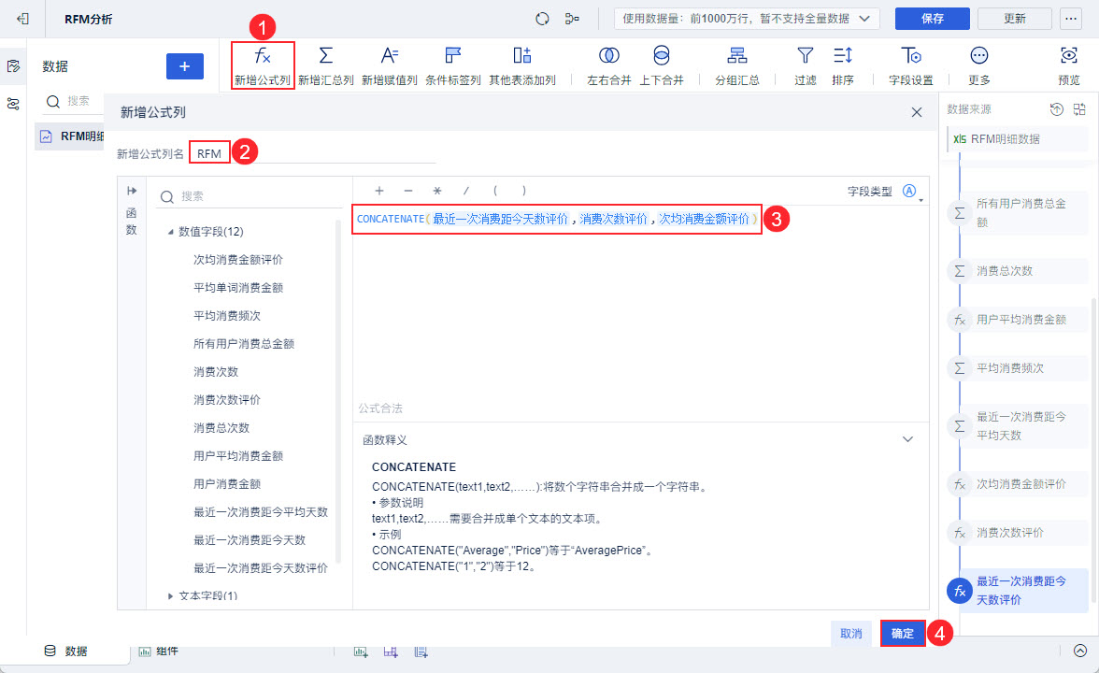Click the layout icon beside 数据来源
1099x673 pixels.
[x=1080, y=109]
